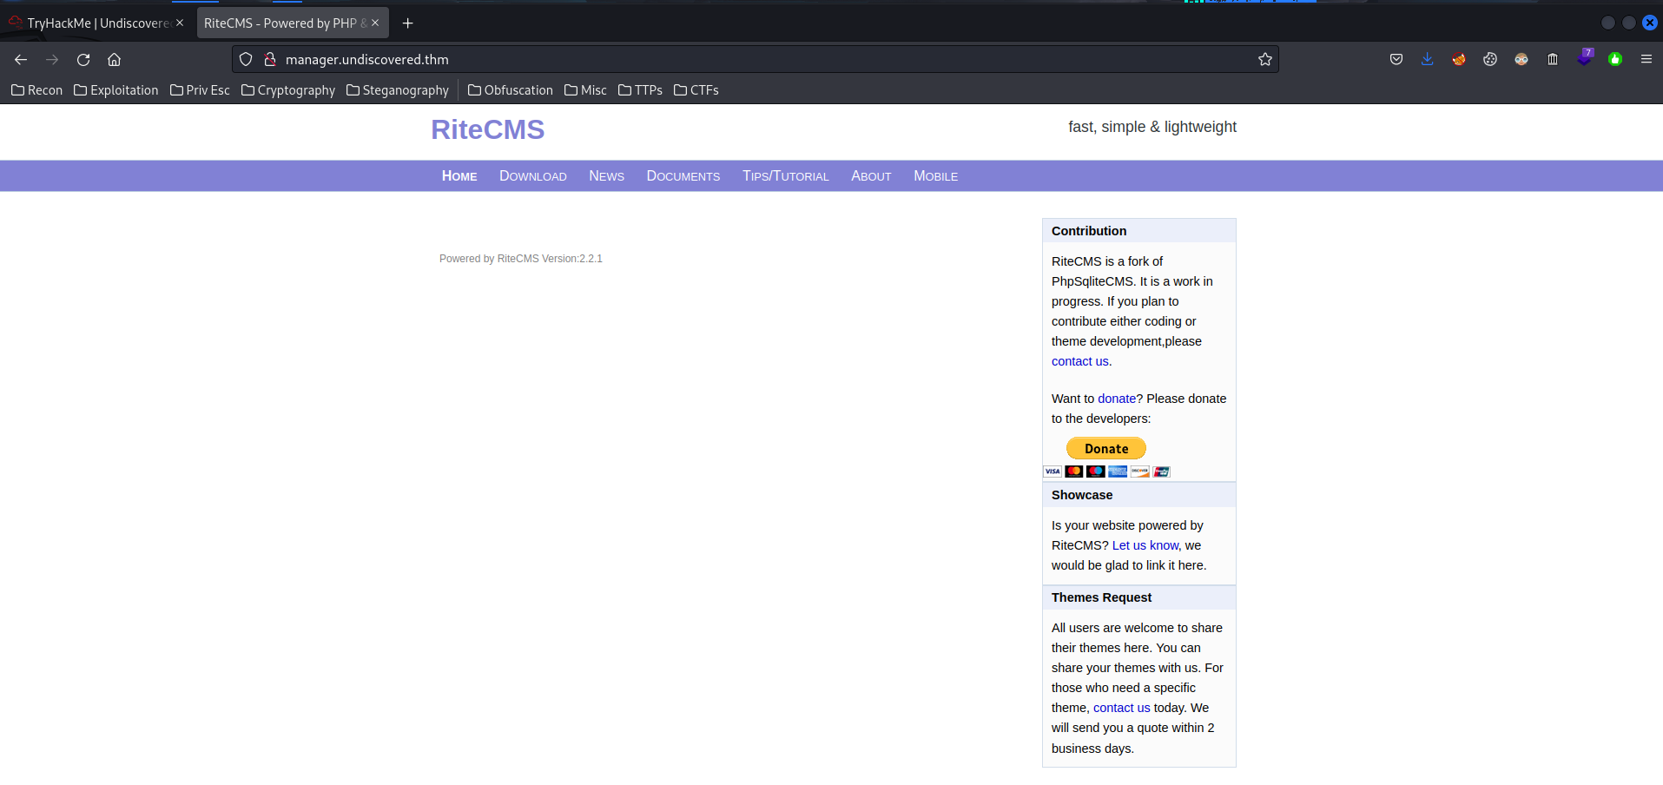Open the Wappalyzer extension with badge 7
Image resolution: width=1663 pixels, height=785 pixels.
(1585, 57)
